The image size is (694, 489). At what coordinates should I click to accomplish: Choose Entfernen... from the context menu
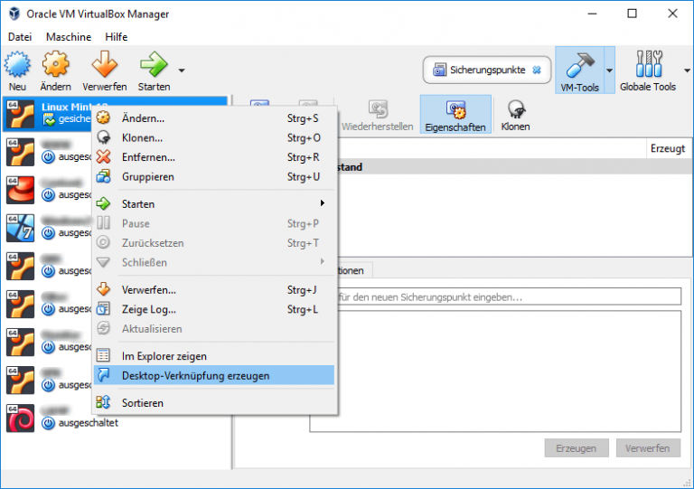click(x=215, y=157)
